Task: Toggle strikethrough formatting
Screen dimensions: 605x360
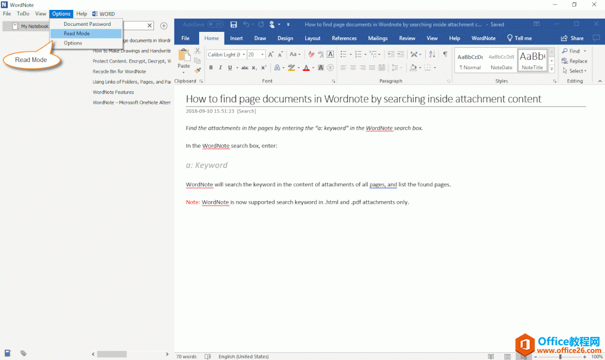Action: tap(245, 68)
